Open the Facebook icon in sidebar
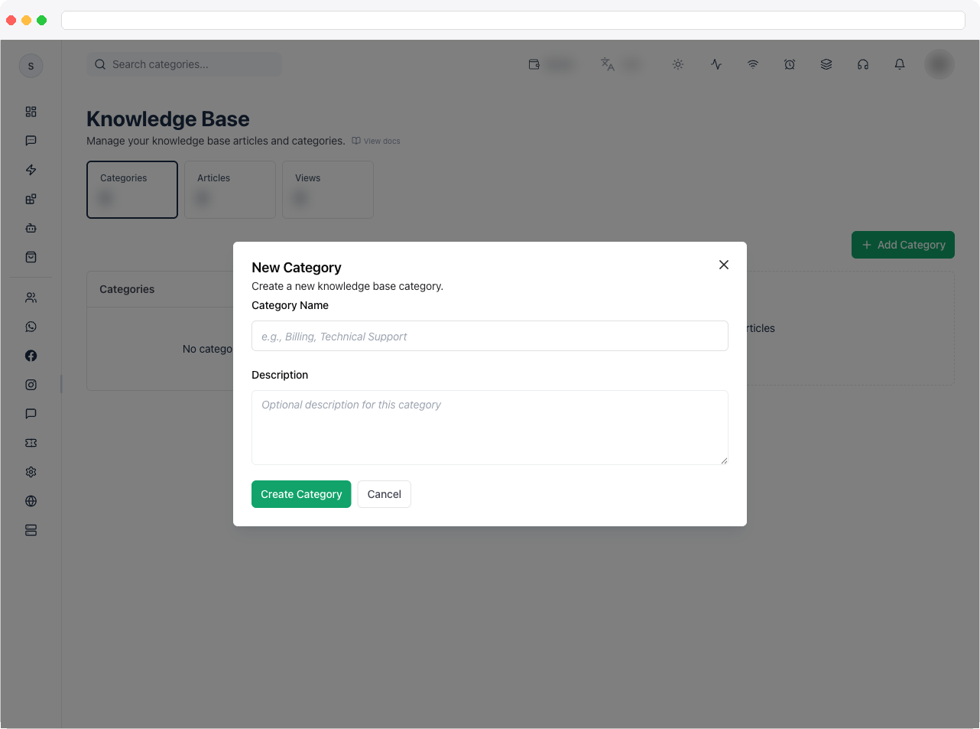 pyautogui.click(x=31, y=356)
